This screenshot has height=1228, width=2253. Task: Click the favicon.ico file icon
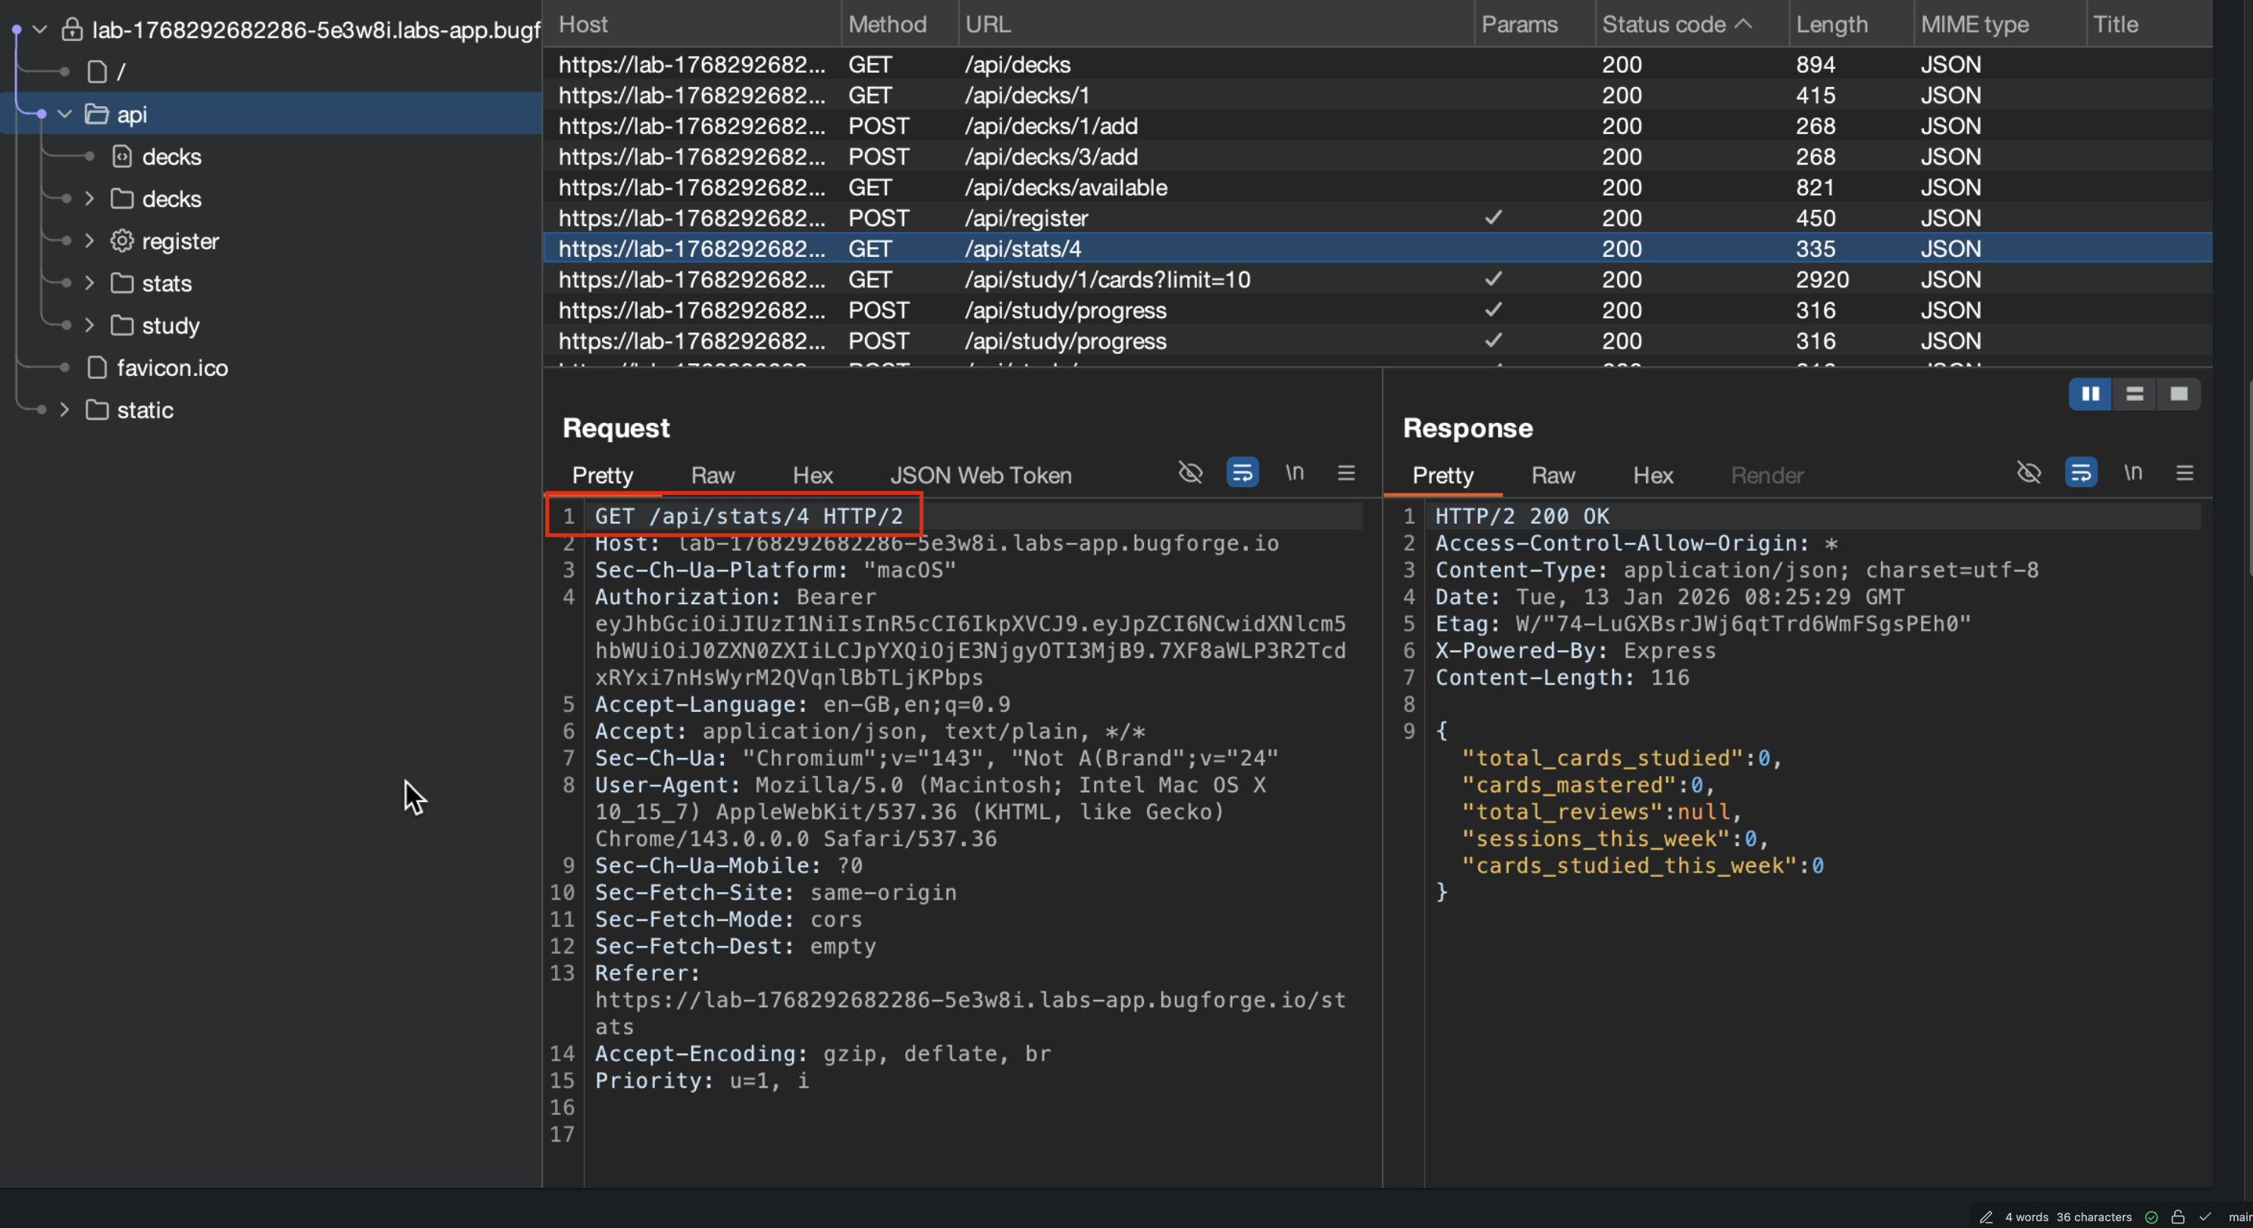pos(97,368)
